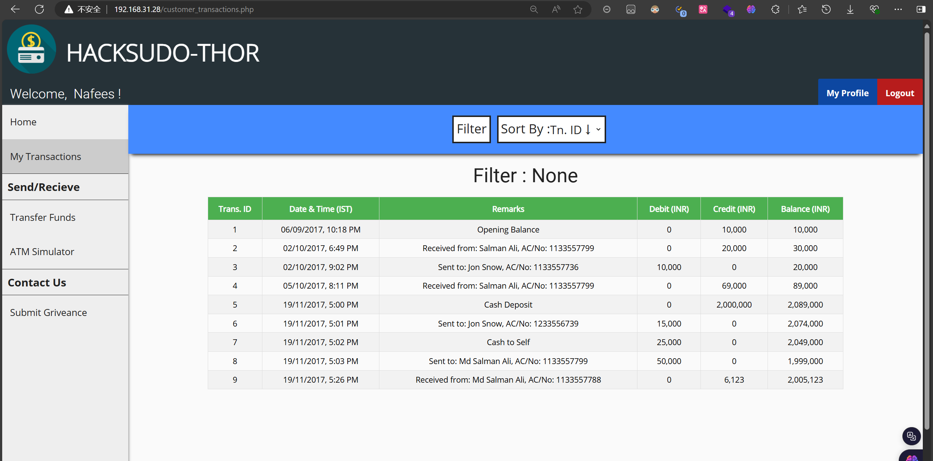This screenshot has height=461, width=933.
Task: Open Submit Griveance page
Action: point(65,313)
